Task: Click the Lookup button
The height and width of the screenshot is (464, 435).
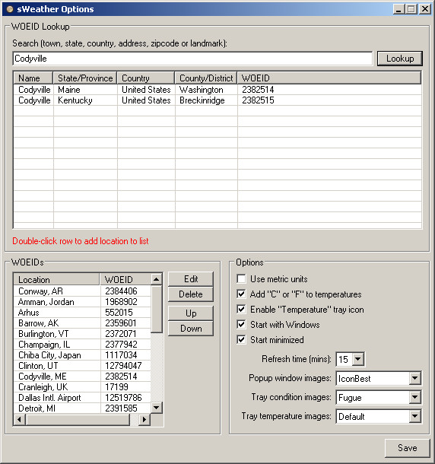Action: pyautogui.click(x=400, y=59)
